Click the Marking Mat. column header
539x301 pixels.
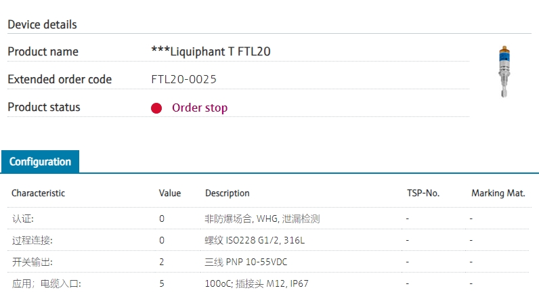click(498, 193)
